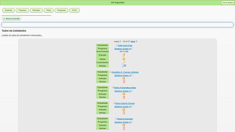The width and height of the screenshot is (235, 132).
Task: Mark entrada plus icon for Jonathan A. Cuevas Jiménez
Action: click(124, 78)
